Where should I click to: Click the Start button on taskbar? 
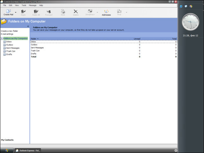7,150
